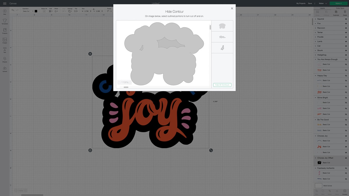This screenshot has width=349, height=196.
Task: Expand the Fox layer group
Action: point(316,24)
